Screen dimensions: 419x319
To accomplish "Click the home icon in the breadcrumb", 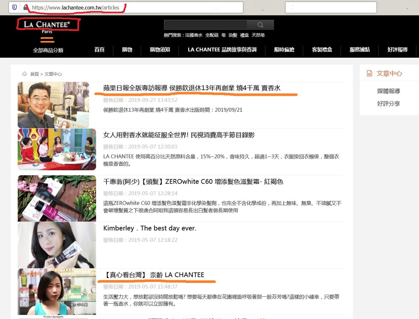I will (x=25, y=74).
